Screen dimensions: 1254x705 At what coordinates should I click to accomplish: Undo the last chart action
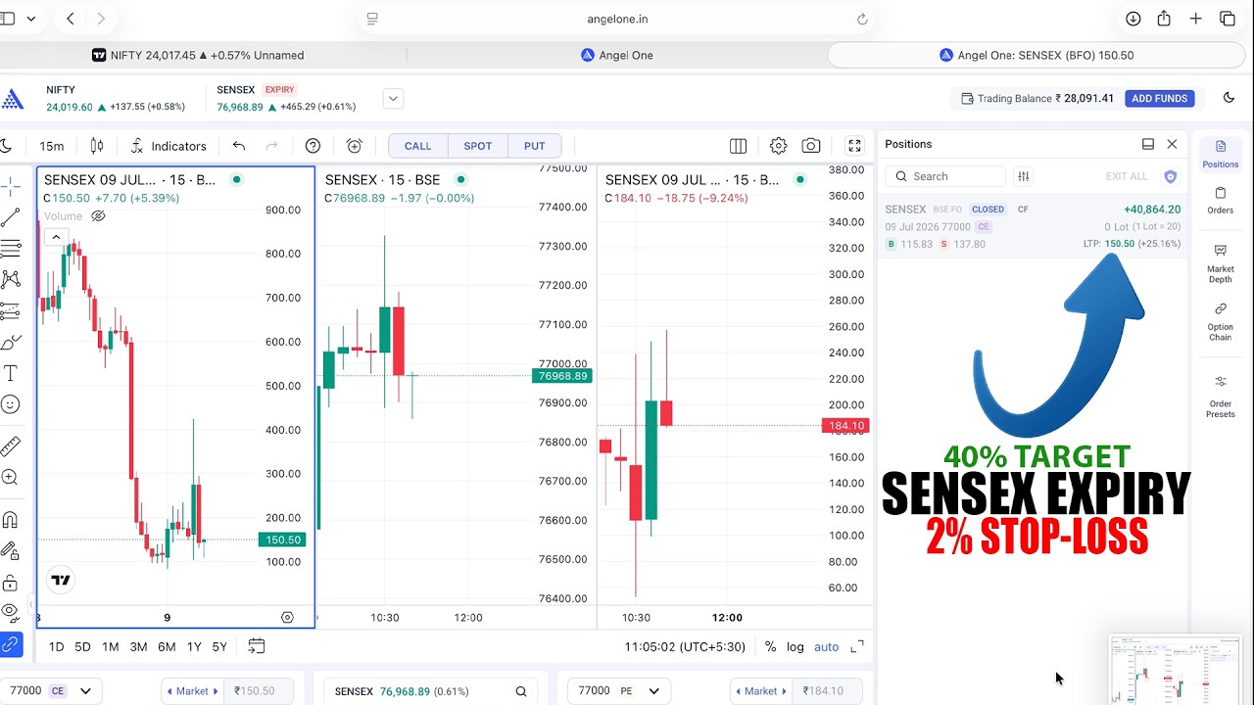click(239, 146)
